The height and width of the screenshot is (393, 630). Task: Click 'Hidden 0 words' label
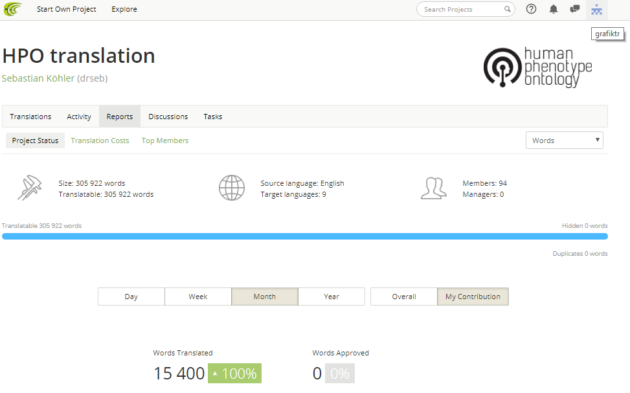(585, 226)
